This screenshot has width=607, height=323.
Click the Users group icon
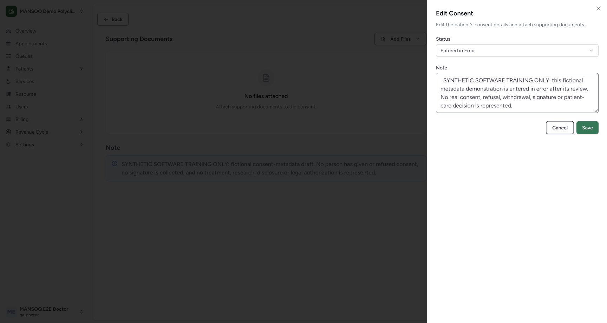8,107
